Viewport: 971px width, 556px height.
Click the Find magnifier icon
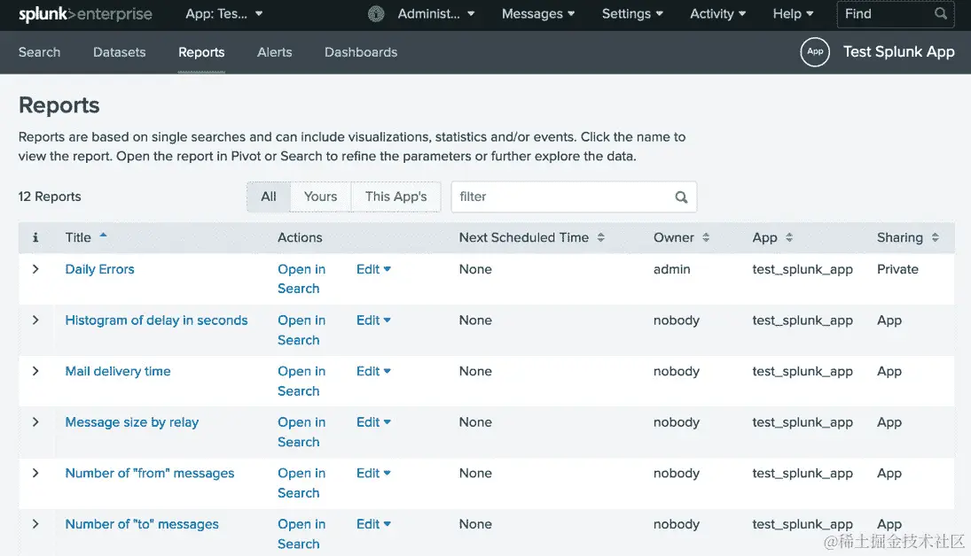click(941, 13)
